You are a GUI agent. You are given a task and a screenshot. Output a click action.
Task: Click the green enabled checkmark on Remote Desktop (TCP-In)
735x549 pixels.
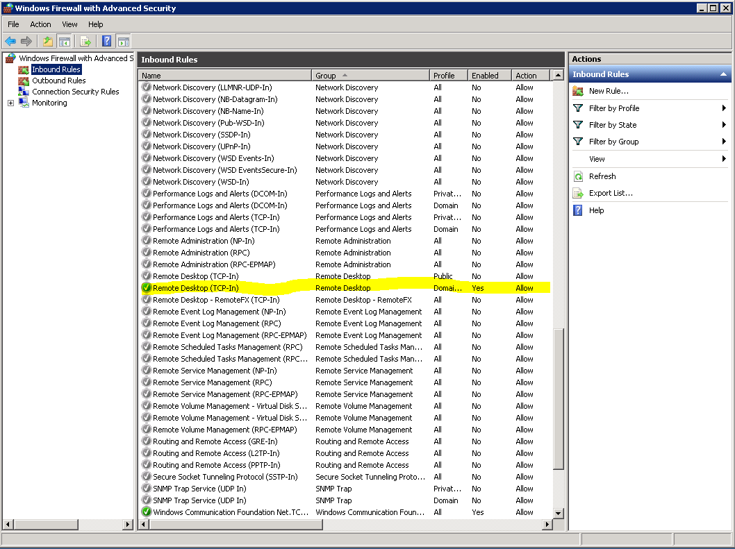(146, 288)
